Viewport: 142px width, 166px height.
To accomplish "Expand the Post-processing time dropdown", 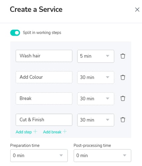I will 102,155.
